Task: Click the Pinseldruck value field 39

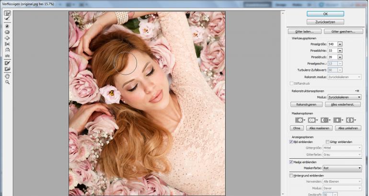Action: pyautogui.click(x=333, y=57)
